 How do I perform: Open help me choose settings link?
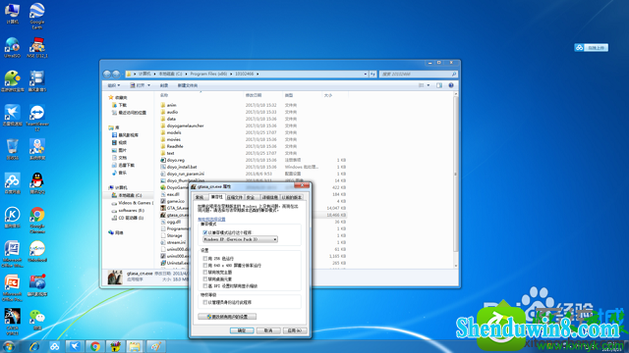tap(211, 219)
